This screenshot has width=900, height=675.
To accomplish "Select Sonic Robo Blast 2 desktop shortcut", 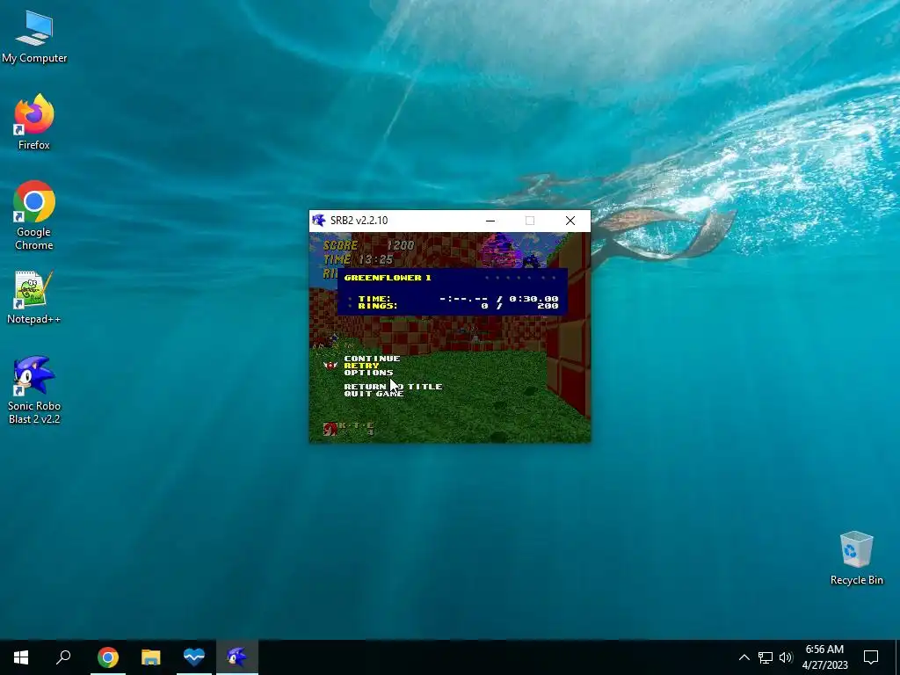I will pyautogui.click(x=34, y=390).
